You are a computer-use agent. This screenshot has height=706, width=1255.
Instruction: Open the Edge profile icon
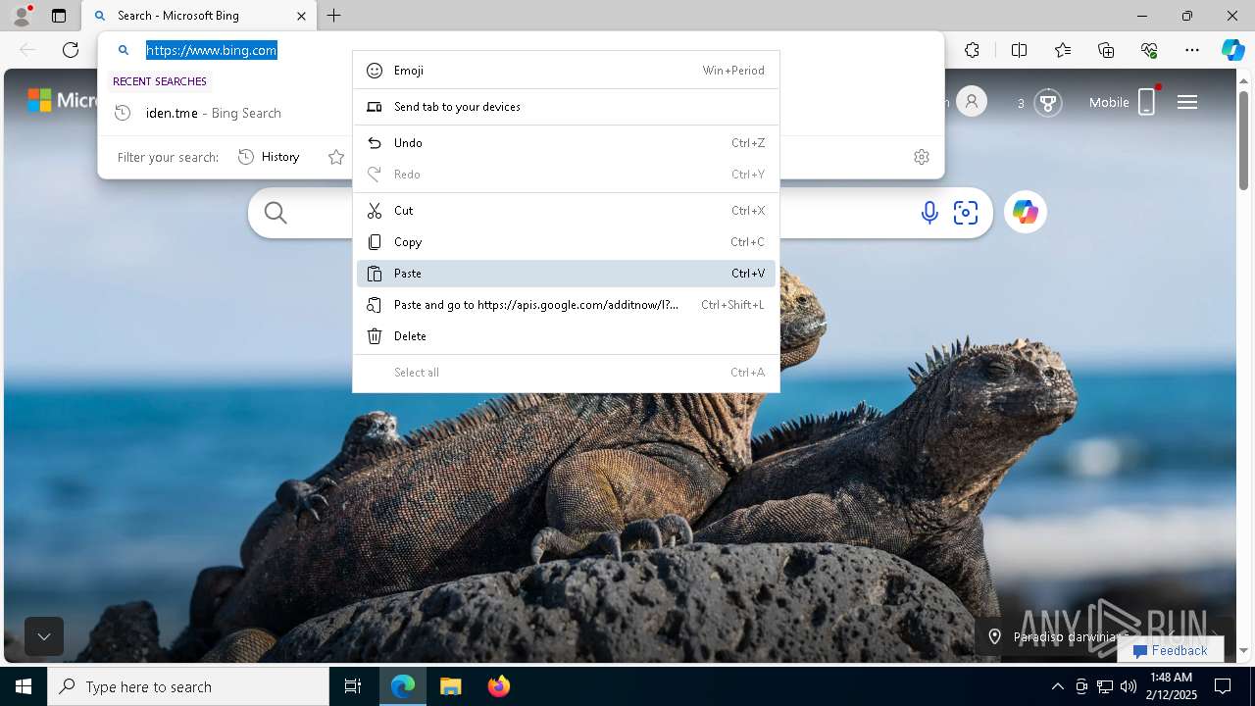coord(22,16)
